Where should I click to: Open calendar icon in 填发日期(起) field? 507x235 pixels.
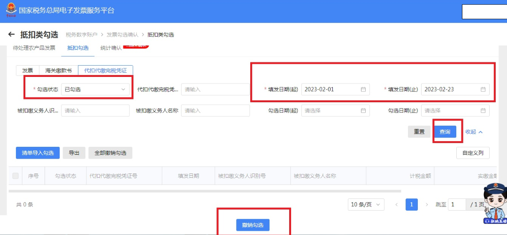[363, 90]
